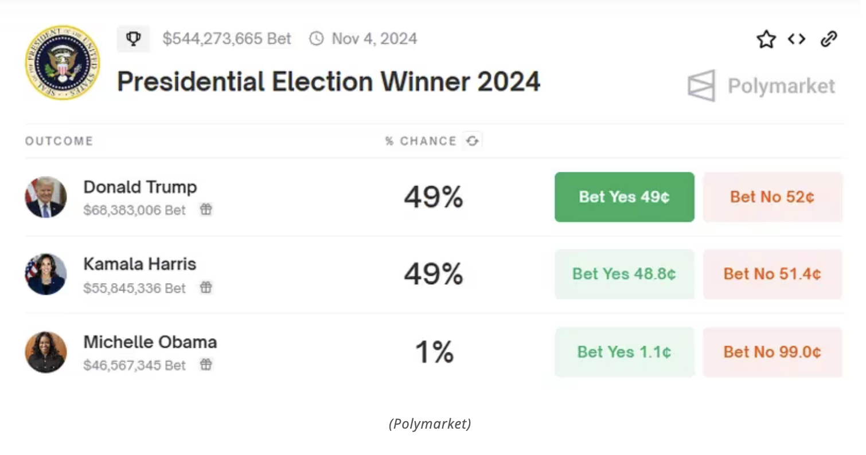Click the presidential seal image

click(62, 63)
